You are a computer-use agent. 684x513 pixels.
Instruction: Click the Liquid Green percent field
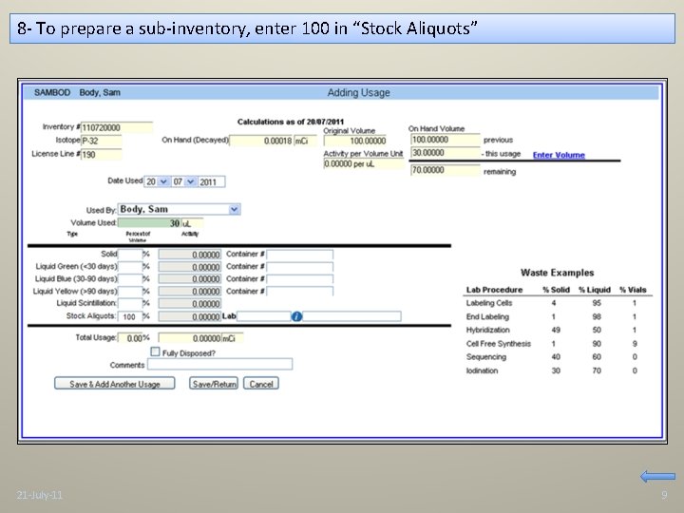click(x=130, y=267)
